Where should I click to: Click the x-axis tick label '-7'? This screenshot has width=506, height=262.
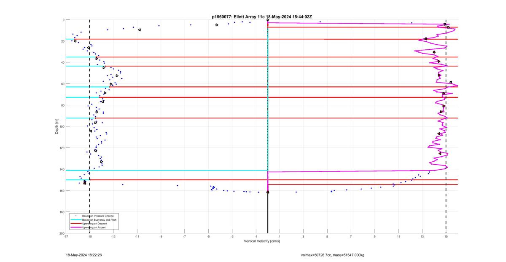point(184,237)
